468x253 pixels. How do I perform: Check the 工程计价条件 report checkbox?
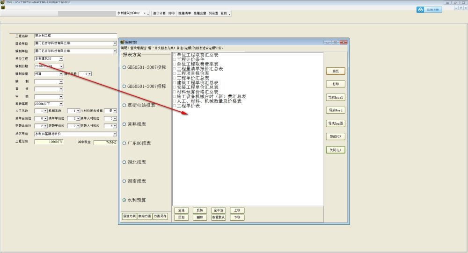pyautogui.click(x=175, y=59)
